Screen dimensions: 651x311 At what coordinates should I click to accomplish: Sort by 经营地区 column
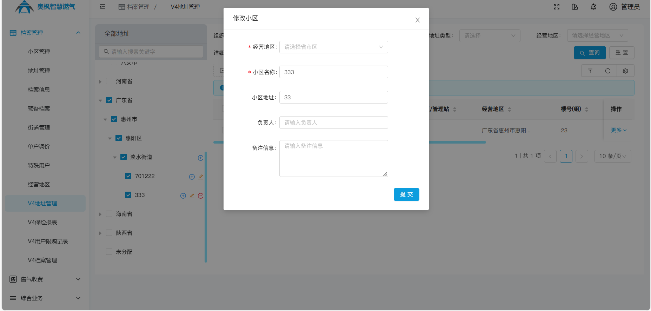click(510, 109)
